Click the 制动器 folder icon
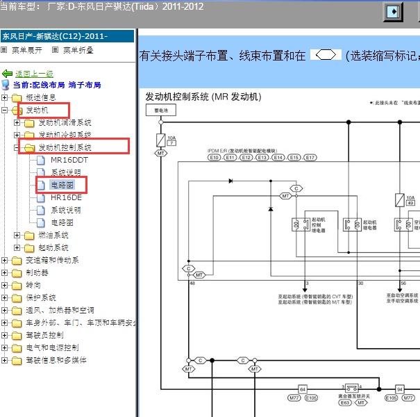 [17, 273]
